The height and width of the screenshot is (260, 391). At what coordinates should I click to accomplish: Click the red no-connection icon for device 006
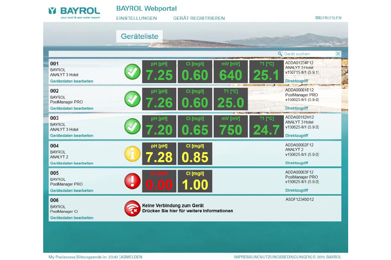[132, 208]
